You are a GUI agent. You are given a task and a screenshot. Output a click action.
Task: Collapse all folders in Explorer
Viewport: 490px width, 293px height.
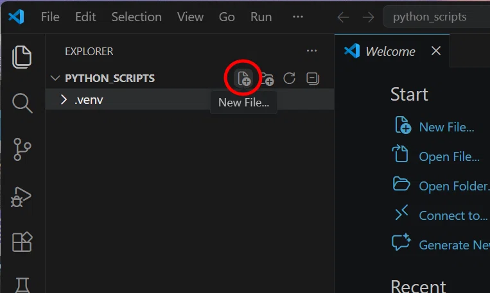[x=313, y=78]
